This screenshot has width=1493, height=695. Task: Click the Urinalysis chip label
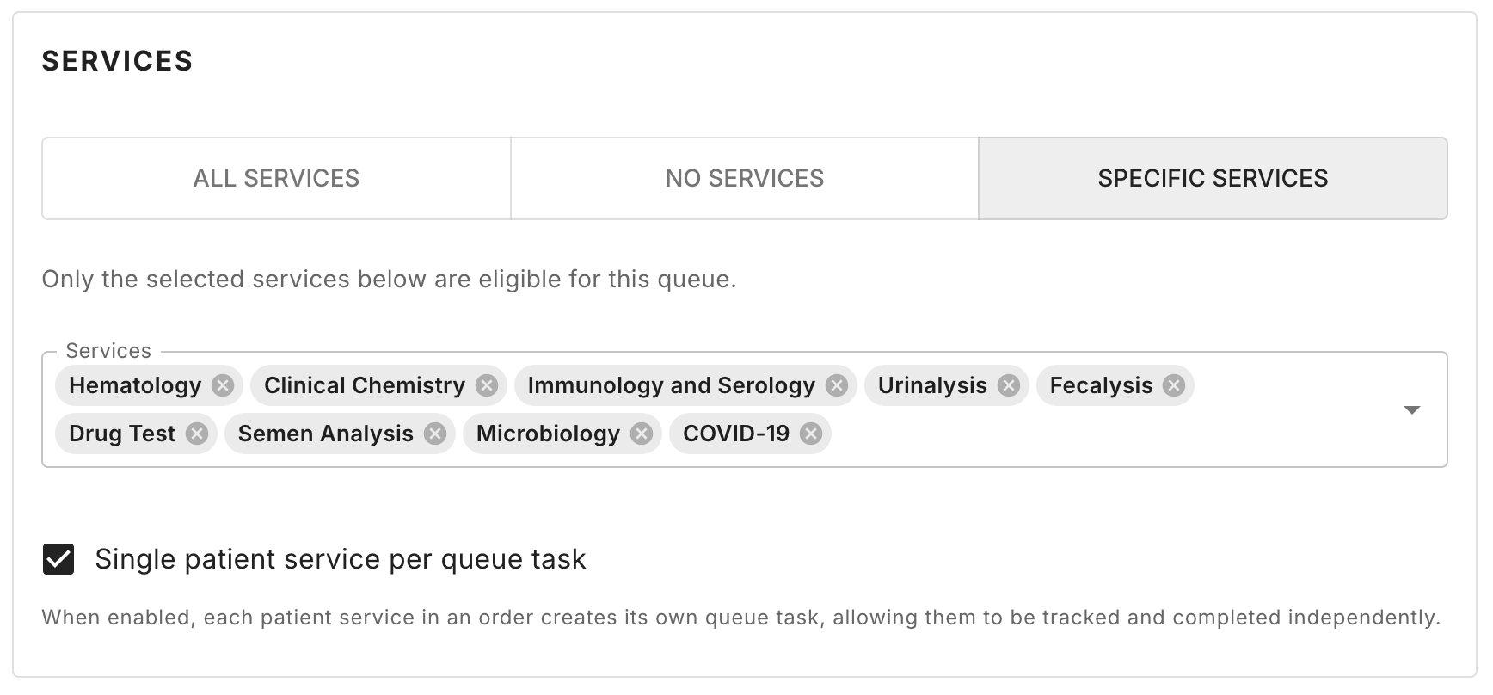(932, 385)
